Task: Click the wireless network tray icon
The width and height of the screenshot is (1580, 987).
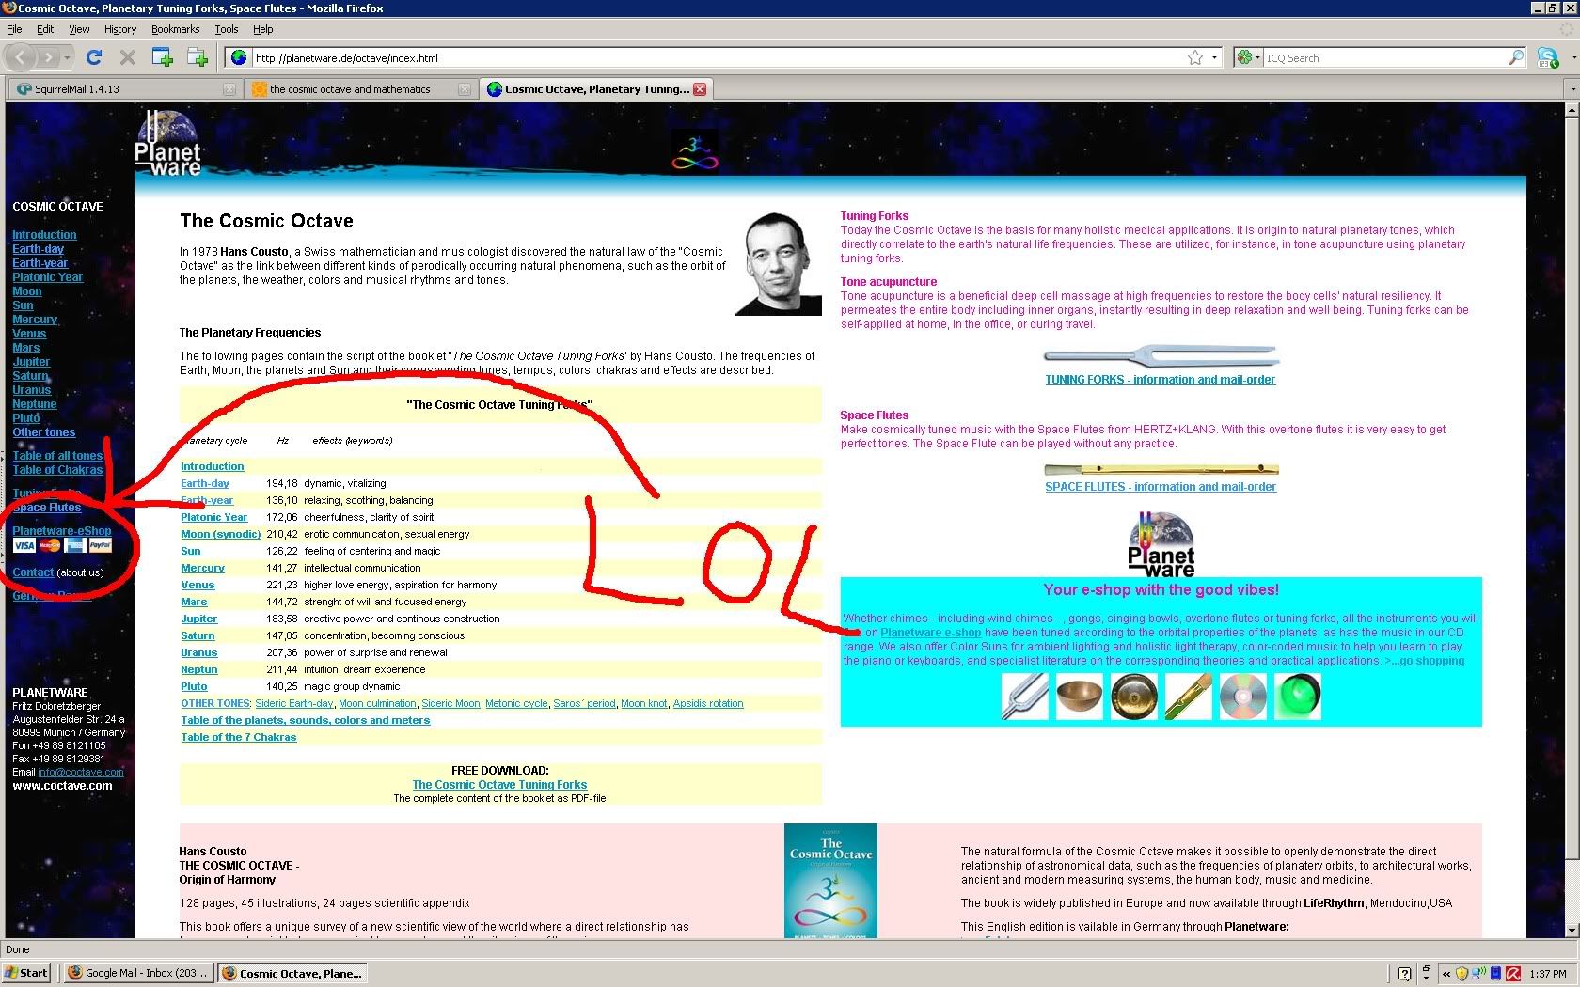Action: click(x=1478, y=974)
